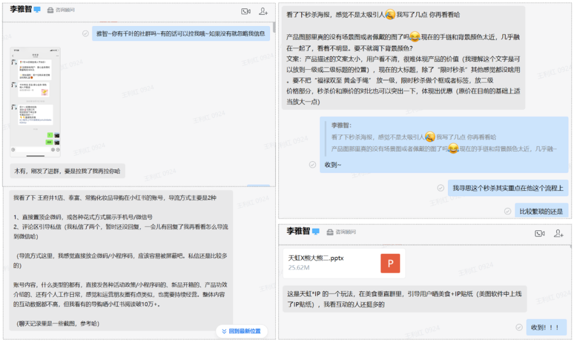Click add-member icon above the pptx file chat
Screen dimensions: 574x343
click(558, 233)
